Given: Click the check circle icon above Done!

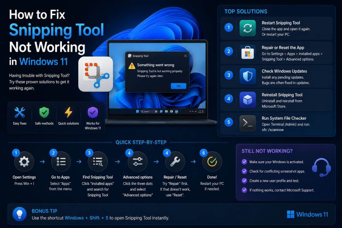Looking at the screenshot, I should click(212, 162).
